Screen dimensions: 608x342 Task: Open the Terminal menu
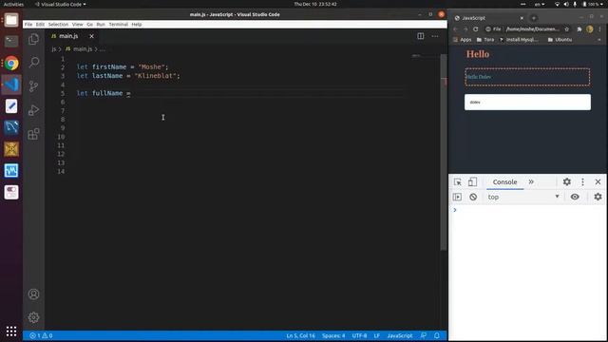118,24
